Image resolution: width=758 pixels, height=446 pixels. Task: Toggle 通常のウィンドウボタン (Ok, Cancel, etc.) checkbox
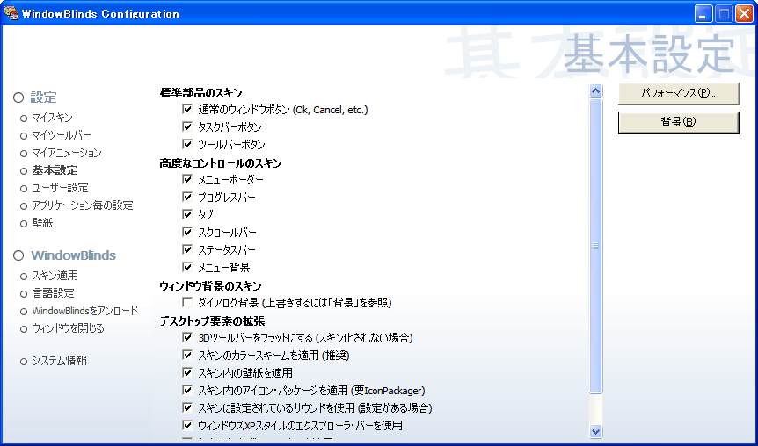pyautogui.click(x=187, y=109)
